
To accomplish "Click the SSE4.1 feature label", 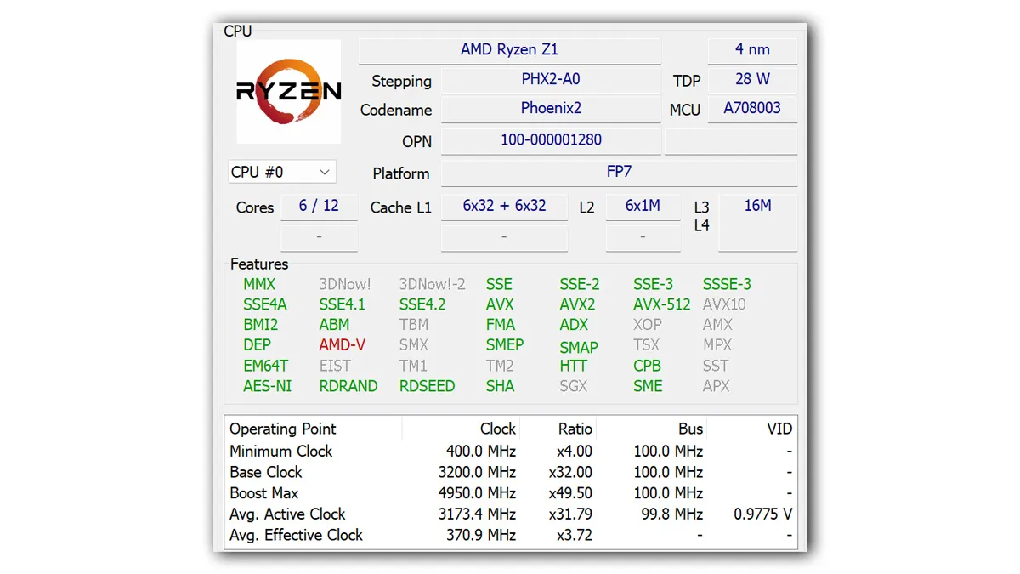I will [342, 304].
